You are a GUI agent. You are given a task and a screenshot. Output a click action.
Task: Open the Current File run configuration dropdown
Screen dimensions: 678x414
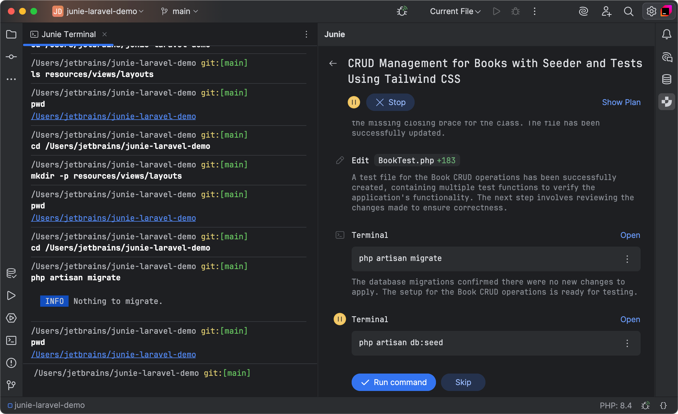(x=455, y=11)
